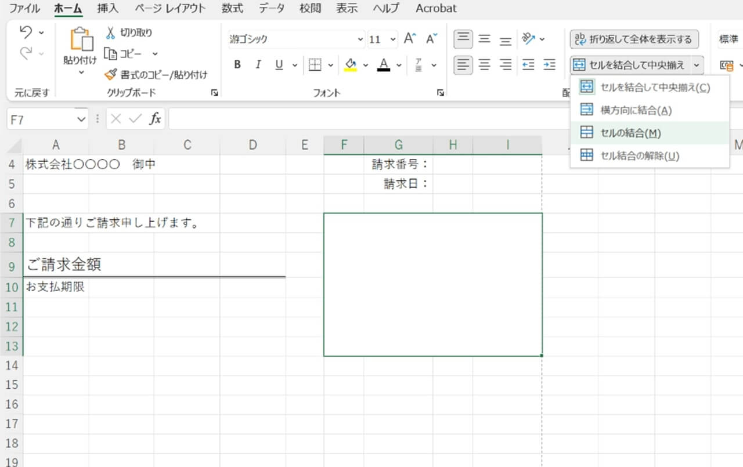Open the font color dropdown arrow
Viewport: 743px width, 467px height.
click(399, 65)
